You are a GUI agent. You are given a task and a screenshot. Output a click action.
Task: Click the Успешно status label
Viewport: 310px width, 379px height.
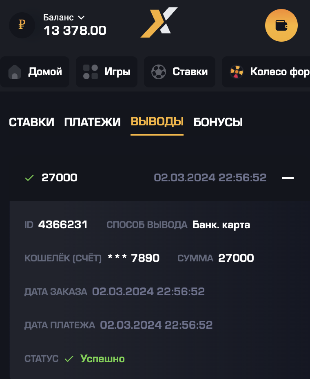[x=102, y=359]
